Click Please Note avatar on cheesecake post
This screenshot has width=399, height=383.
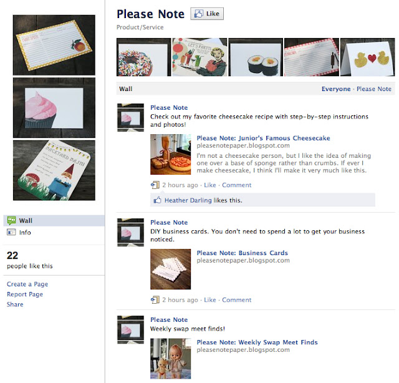click(x=130, y=117)
